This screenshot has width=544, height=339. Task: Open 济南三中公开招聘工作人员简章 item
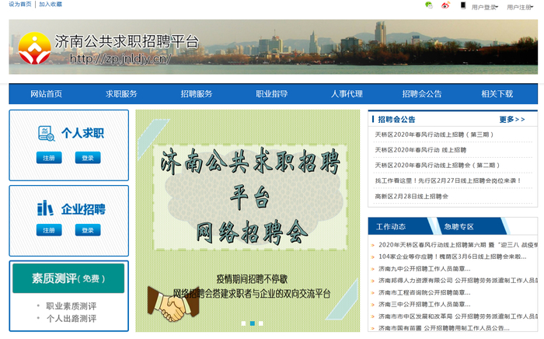tap(424, 305)
